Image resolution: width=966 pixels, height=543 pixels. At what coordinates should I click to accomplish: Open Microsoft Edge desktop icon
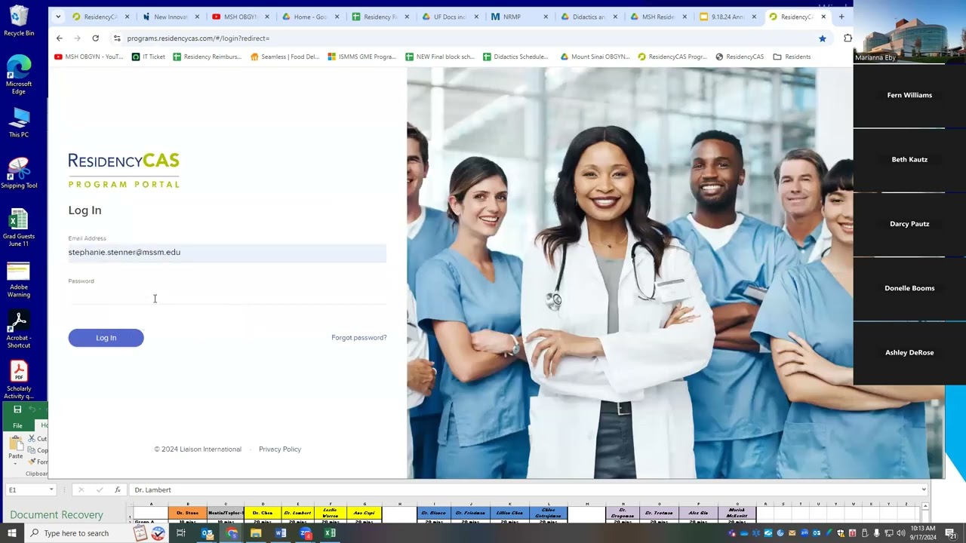coord(19,75)
